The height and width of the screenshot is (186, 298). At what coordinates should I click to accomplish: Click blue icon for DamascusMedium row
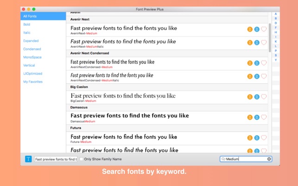[x=257, y=118]
